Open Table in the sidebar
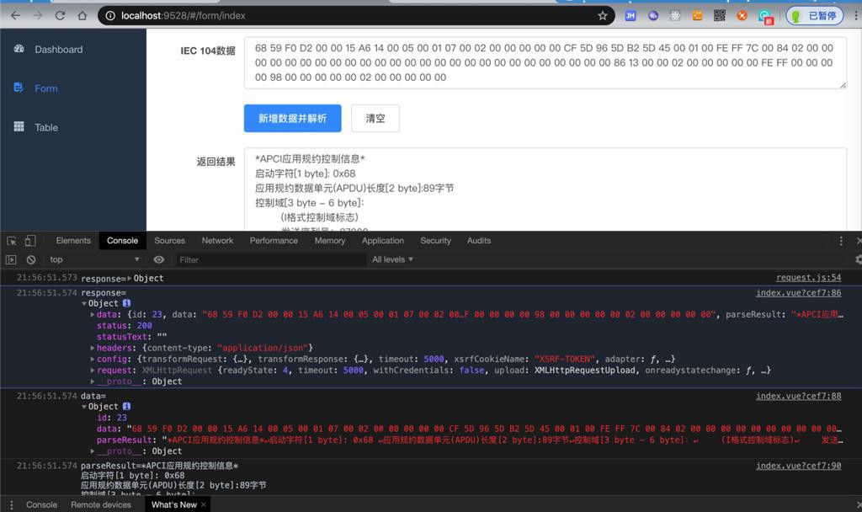 point(46,128)
